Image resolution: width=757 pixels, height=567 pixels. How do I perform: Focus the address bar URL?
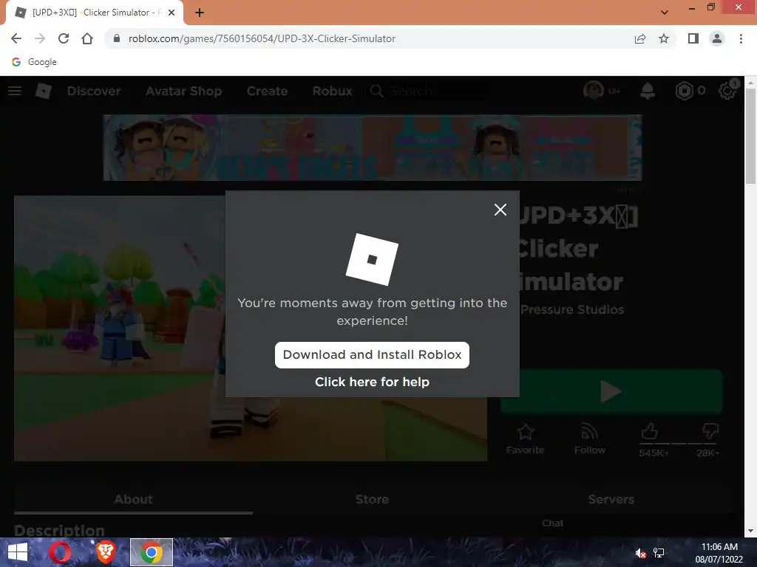click(262, 38)
